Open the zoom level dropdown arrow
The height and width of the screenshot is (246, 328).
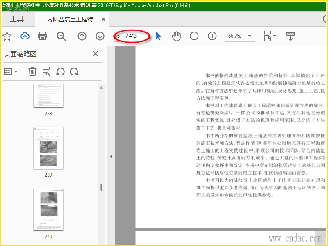(x=250, y=36)
